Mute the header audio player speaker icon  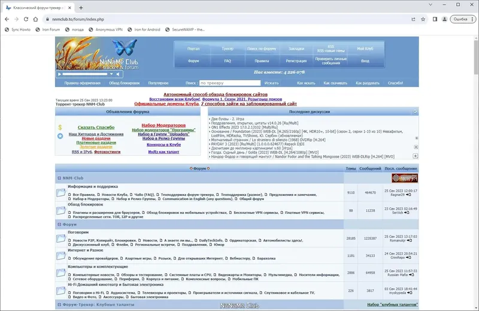(x=118, y=74)
